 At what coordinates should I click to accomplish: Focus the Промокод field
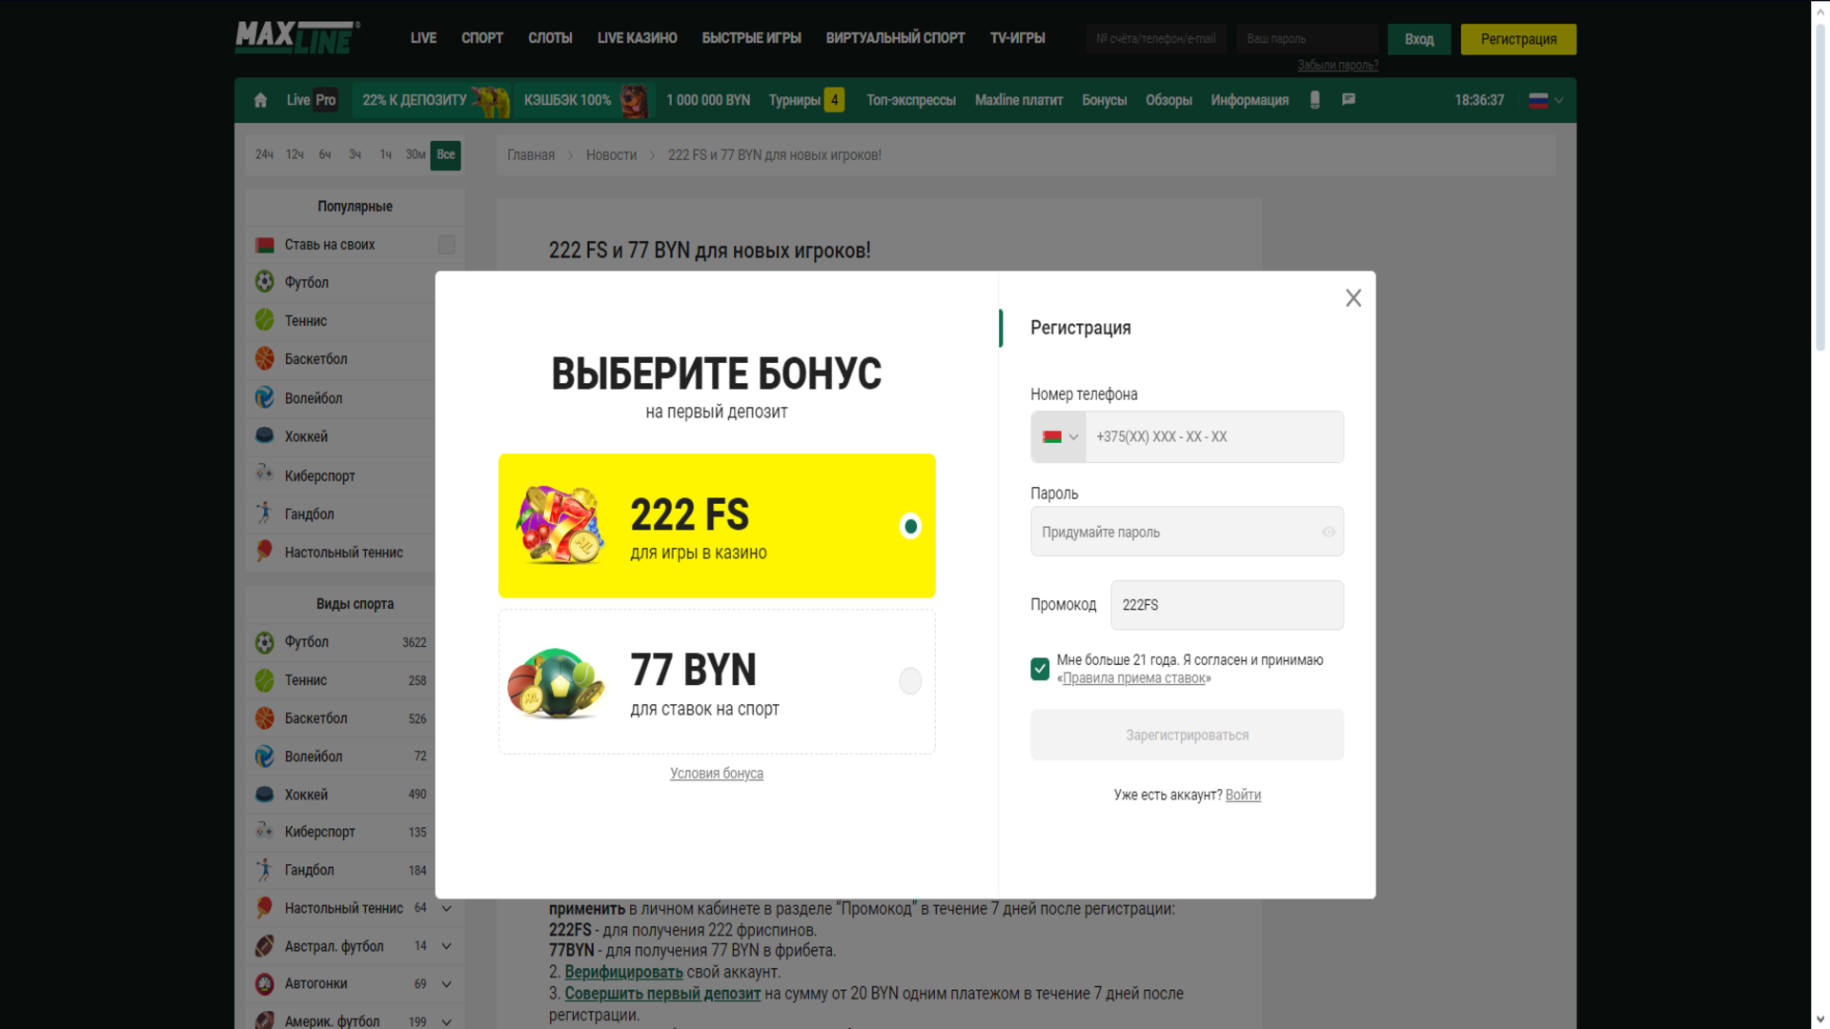pos(1227,605)
